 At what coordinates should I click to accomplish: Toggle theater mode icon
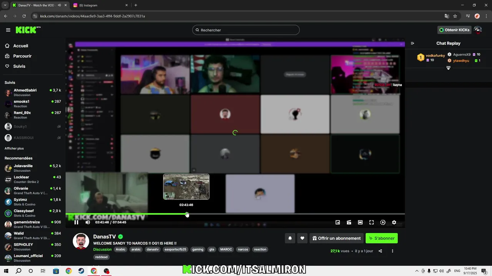pyautogui.click(x=360, y=222)
